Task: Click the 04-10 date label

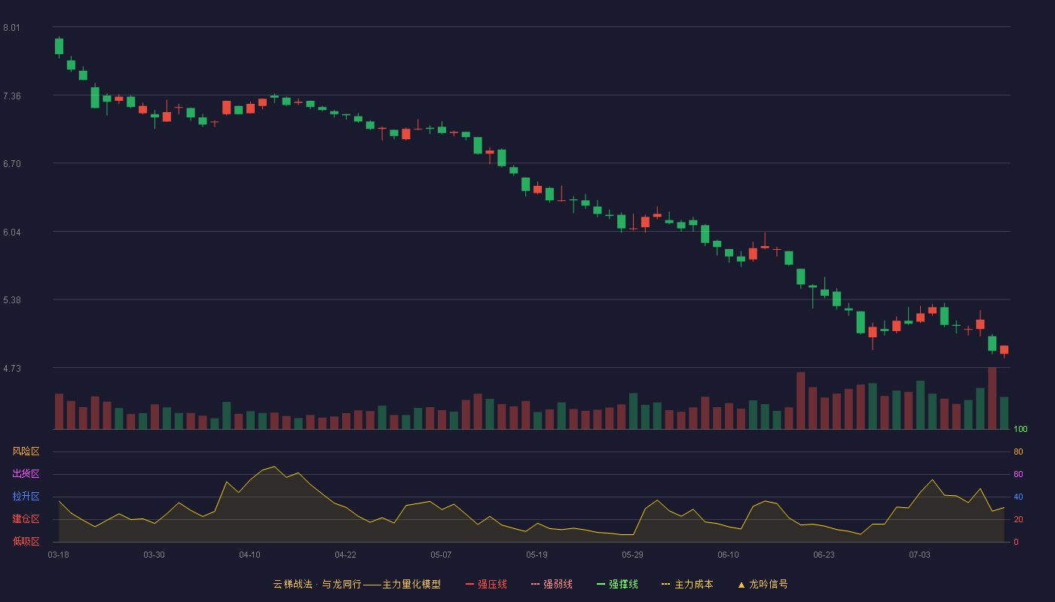Action: tap(249, 555)
